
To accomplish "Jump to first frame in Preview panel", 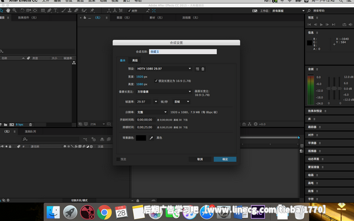I will point(309,25).
